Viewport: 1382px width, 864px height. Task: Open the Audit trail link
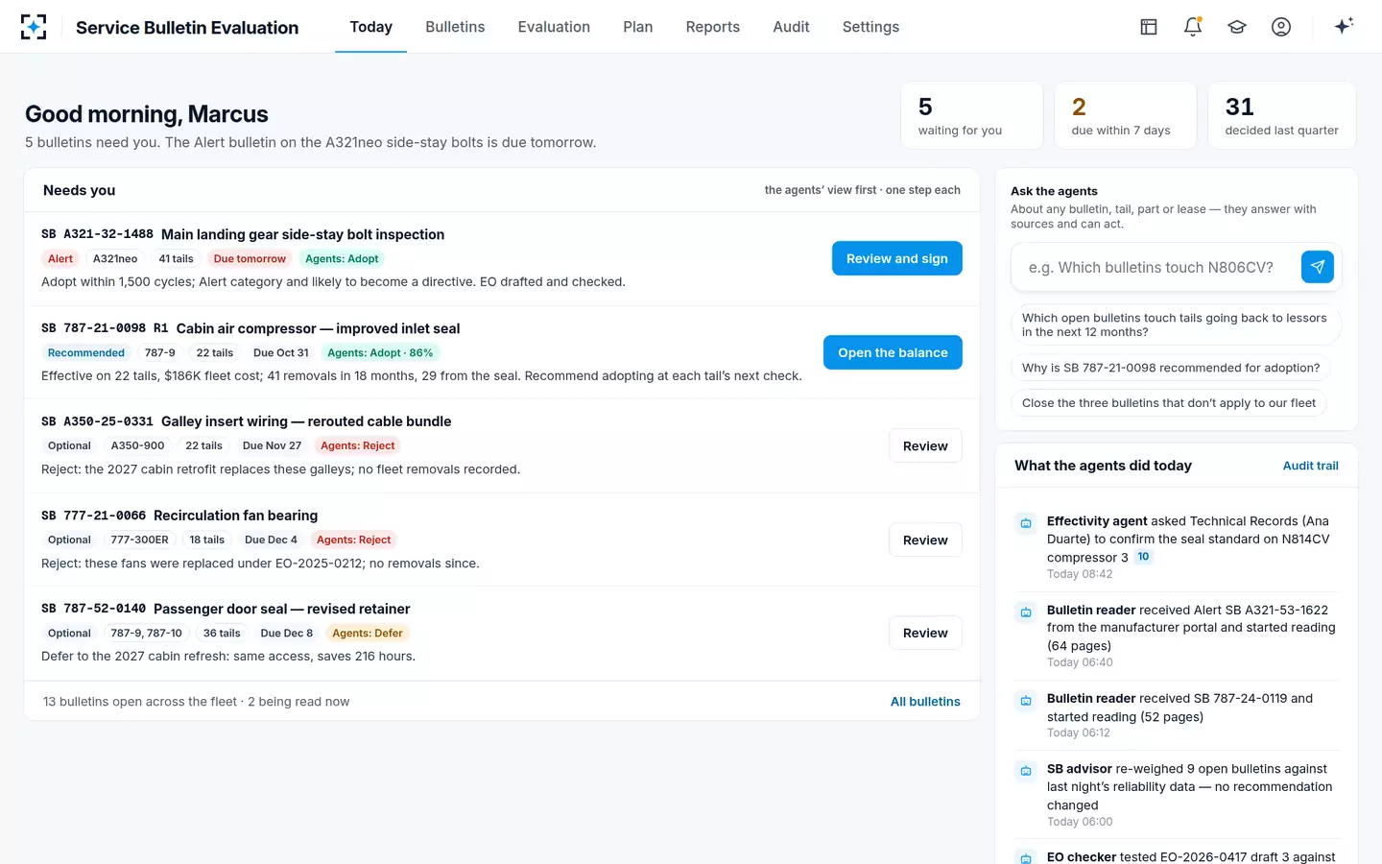pos(1311,466)
